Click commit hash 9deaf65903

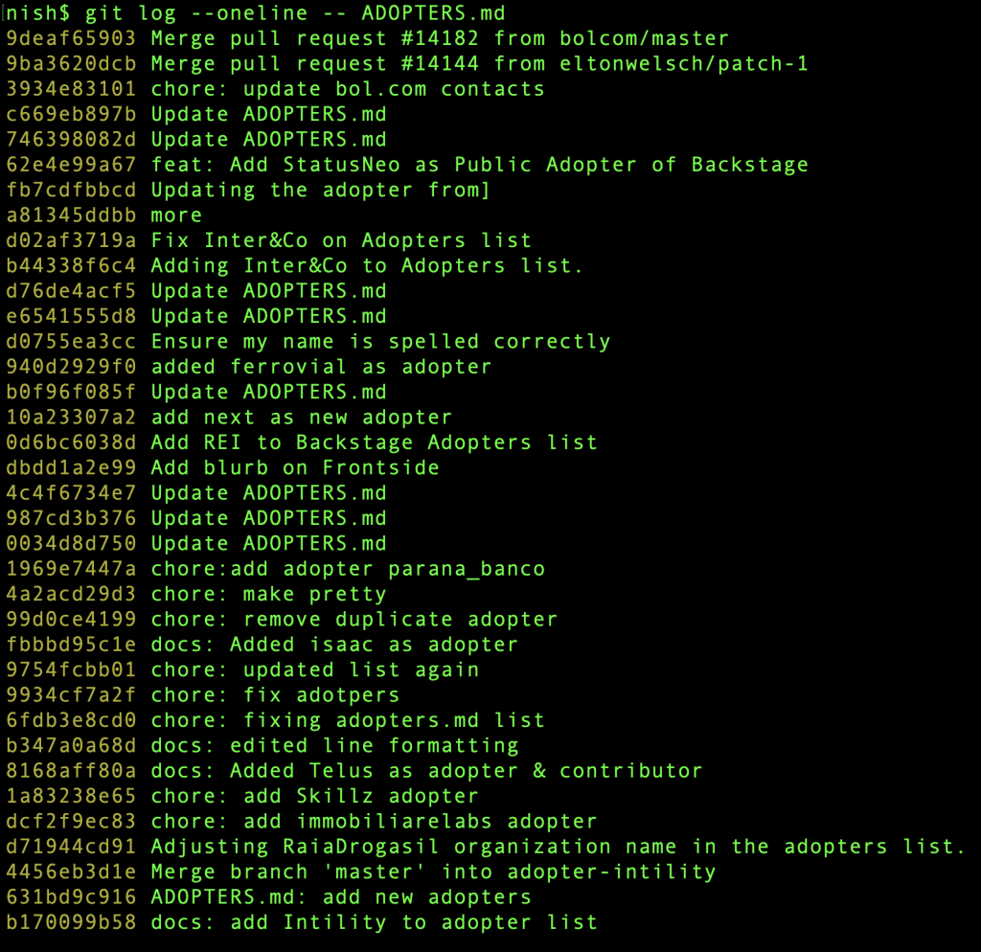pyautogui.click(x=71, y=39)
